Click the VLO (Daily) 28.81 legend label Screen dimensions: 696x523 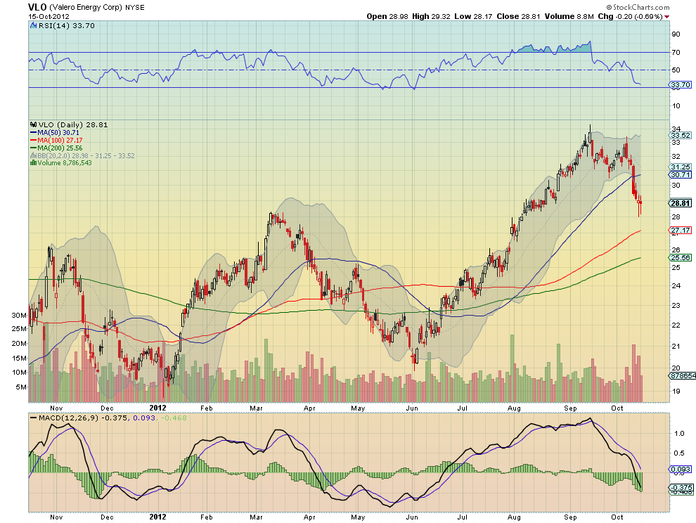coord(73,125)
